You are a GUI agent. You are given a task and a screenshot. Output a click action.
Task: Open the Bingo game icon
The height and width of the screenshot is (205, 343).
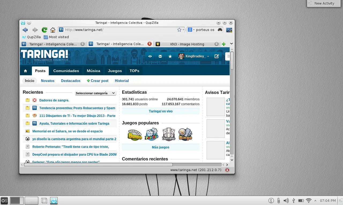[x=185, y=134]
